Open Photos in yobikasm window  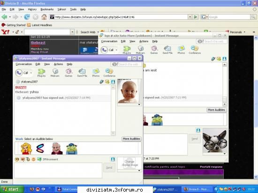[x=181, y=50]
